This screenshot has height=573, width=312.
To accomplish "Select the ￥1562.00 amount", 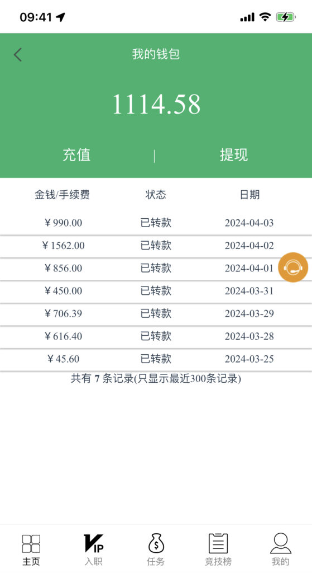I will [x=63, y=246].
